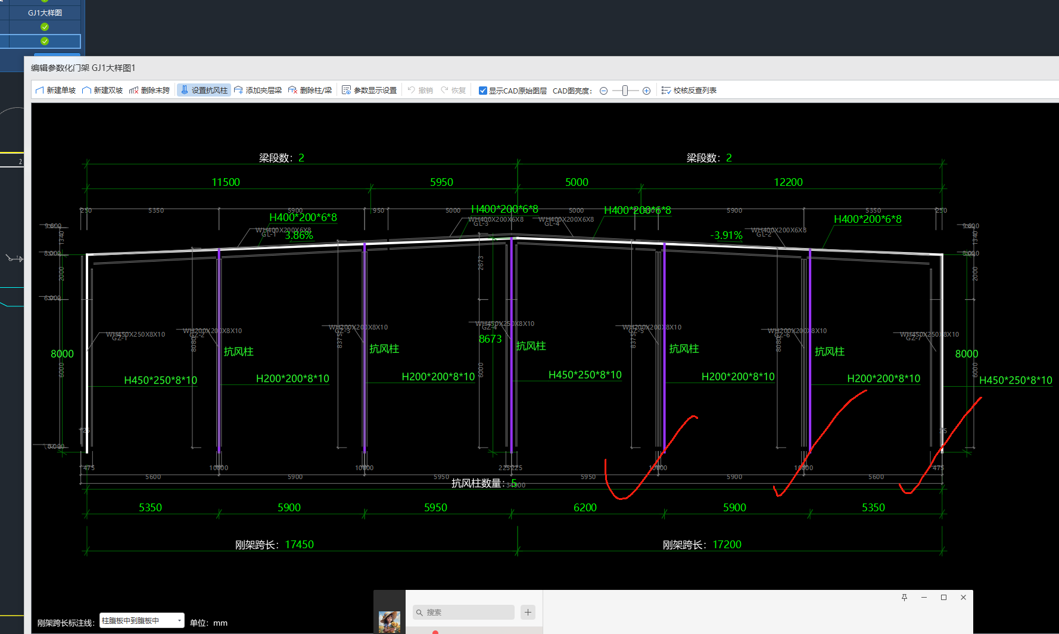Click the -3.91% slope value
Image resolution: width=1059 pixels, height=634 pixels.
[727, 235]
